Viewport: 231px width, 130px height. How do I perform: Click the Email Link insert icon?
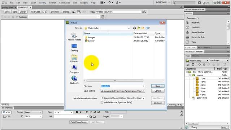click(x=187, y=27)
